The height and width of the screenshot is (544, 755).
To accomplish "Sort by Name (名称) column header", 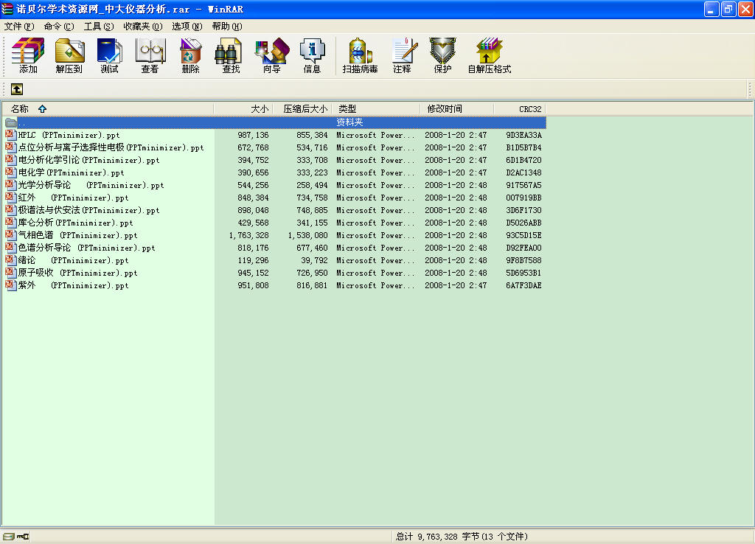I will 108,109.
